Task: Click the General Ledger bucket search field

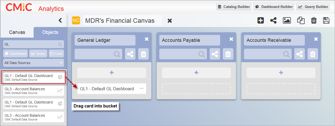Action: tap(98, 54)
